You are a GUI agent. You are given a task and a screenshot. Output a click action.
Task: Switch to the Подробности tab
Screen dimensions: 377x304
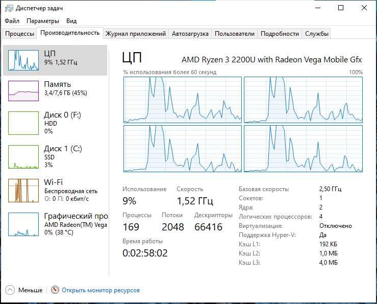point(280,34)
